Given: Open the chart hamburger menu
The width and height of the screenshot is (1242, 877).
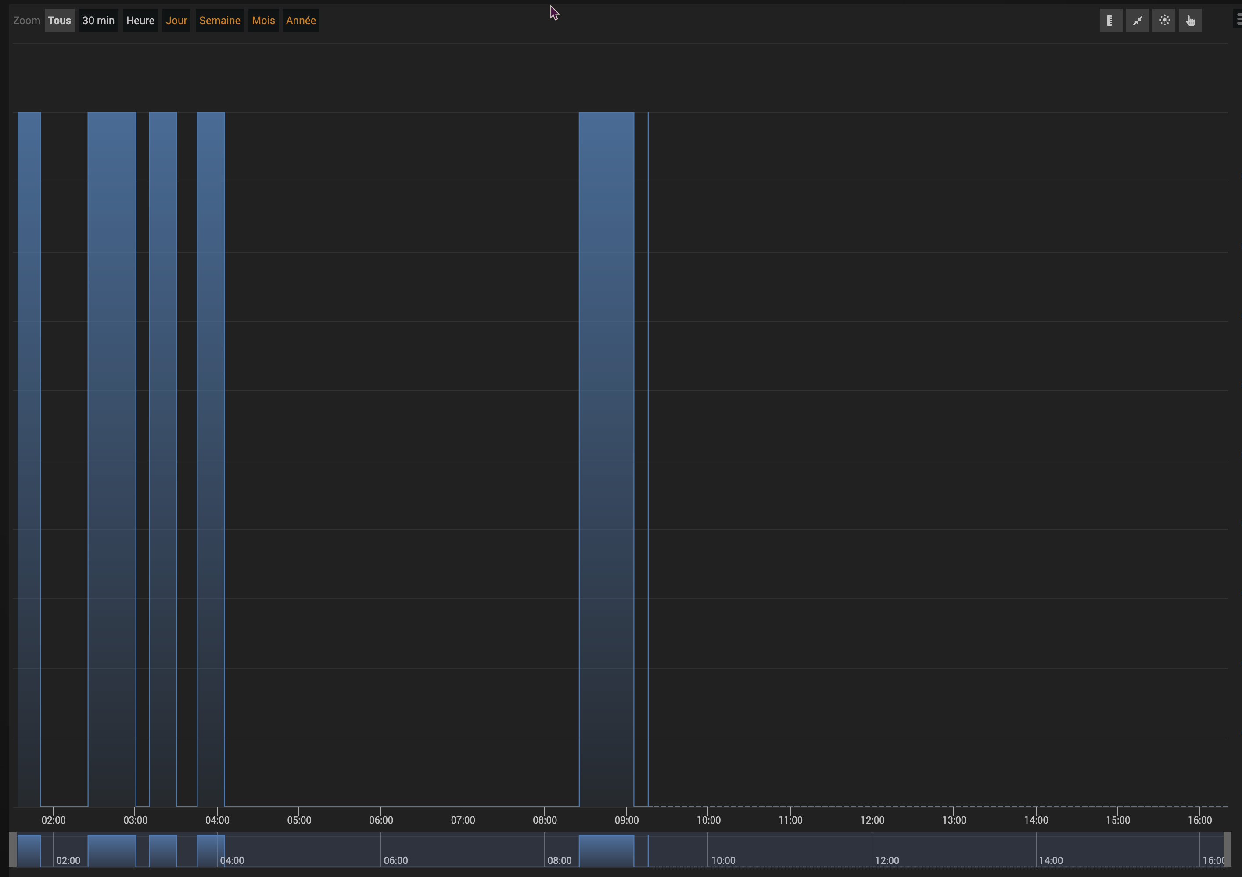Looking at the screenshot, I should 1238,19.
